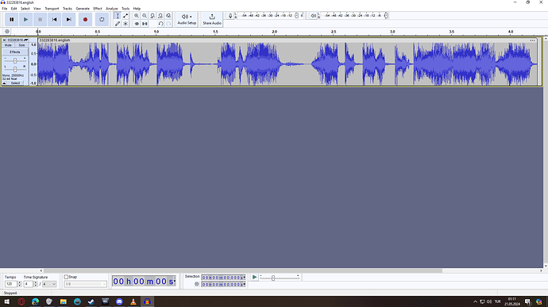The image size is (548, 307).
Task: Open the Analyze menu
Action: click(112, 9)
